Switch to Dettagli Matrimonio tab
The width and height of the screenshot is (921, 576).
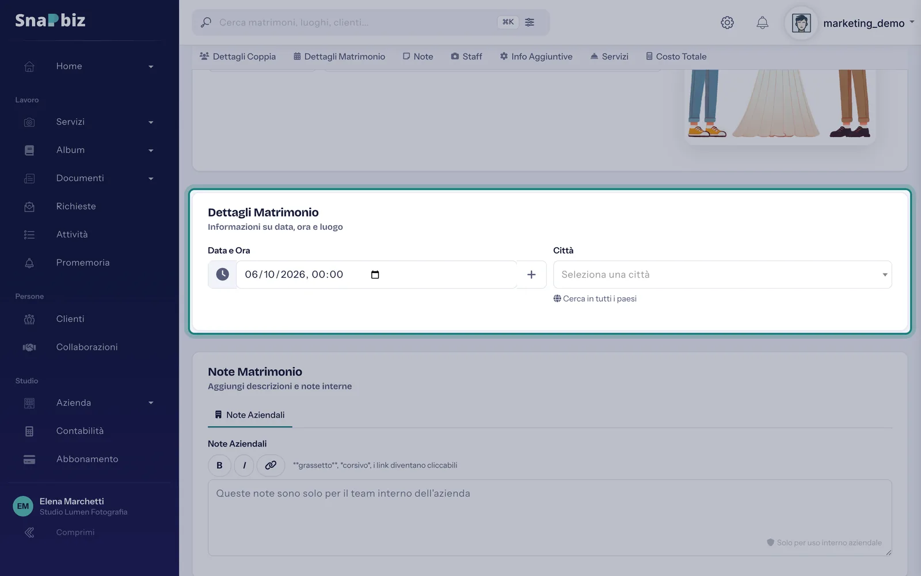[339, 56]
